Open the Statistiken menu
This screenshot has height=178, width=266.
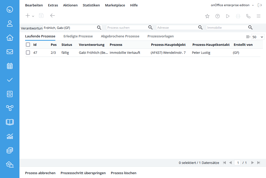[91, 5]
